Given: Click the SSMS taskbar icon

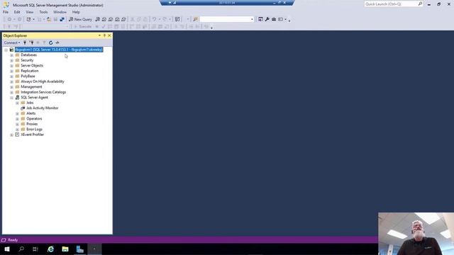Looking at the screenshot, I should [x=80, y=249].
